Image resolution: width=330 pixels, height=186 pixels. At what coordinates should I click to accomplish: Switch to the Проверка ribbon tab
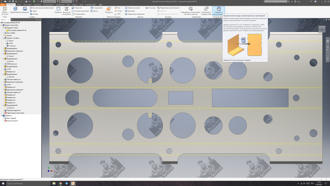pos(37,5)
